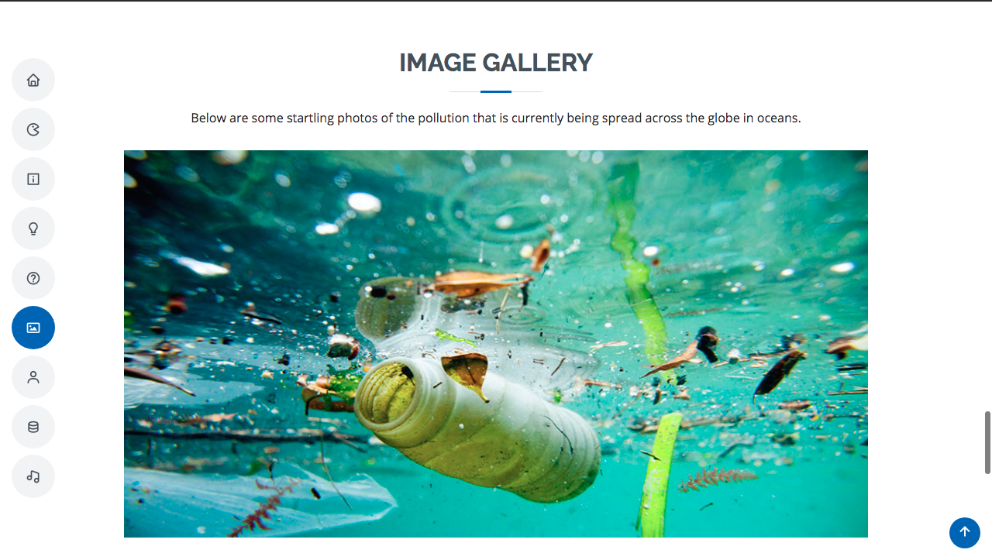This screenshot has width=992, height=560.
Task: Click the gallery description paragraph text
Action: point(496,119)
